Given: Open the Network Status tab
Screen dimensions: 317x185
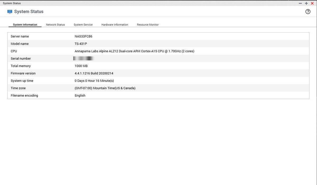Looking at the screenshot, I should click(55, 25).
